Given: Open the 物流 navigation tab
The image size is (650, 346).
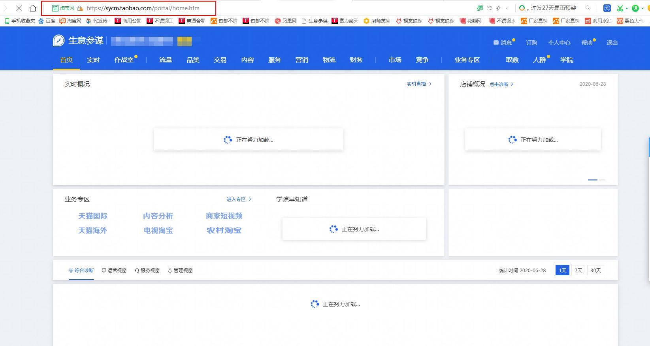Looking at the screenshot, I should [329, 60].
